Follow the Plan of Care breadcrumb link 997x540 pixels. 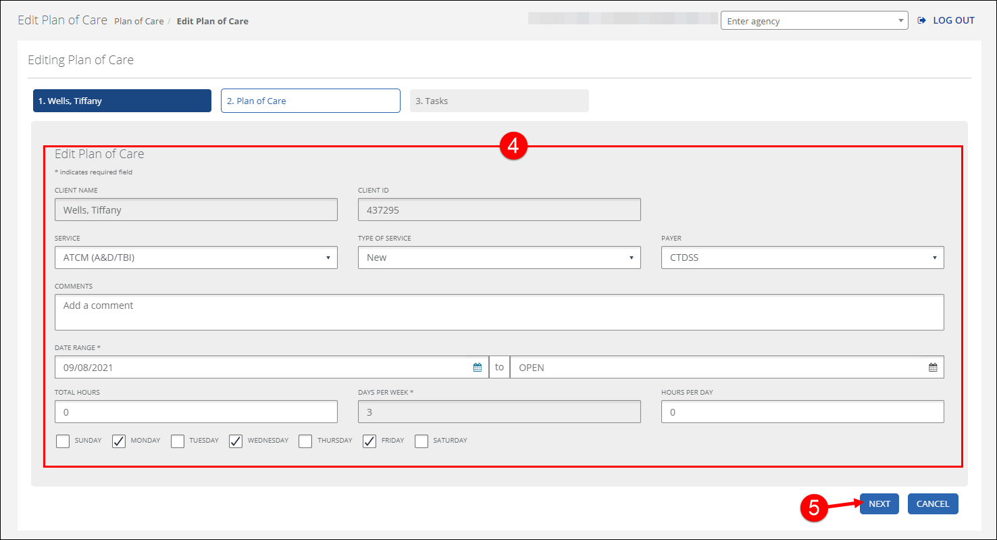(x=139, y=21)
